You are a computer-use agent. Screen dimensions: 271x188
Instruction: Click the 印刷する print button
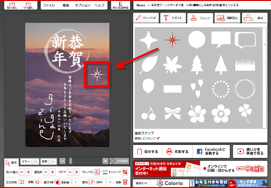point(178,152)
